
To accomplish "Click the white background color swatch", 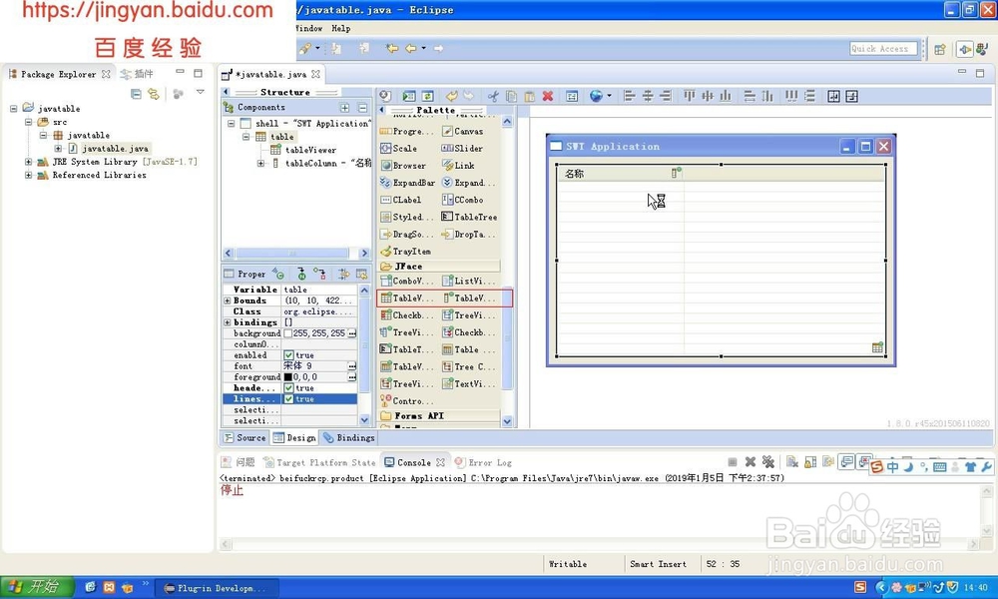I will coord(287,333).
